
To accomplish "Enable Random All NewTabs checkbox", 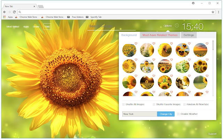I will coord(184,104).
